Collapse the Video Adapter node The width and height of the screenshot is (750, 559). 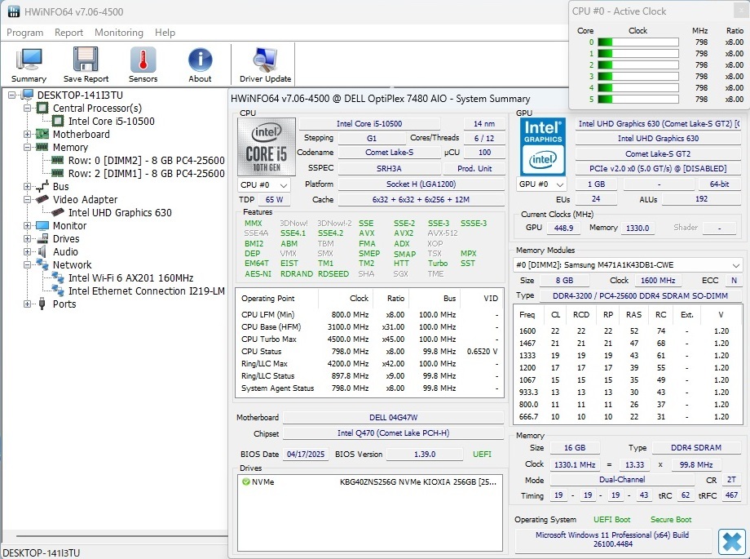coord(27,199)
